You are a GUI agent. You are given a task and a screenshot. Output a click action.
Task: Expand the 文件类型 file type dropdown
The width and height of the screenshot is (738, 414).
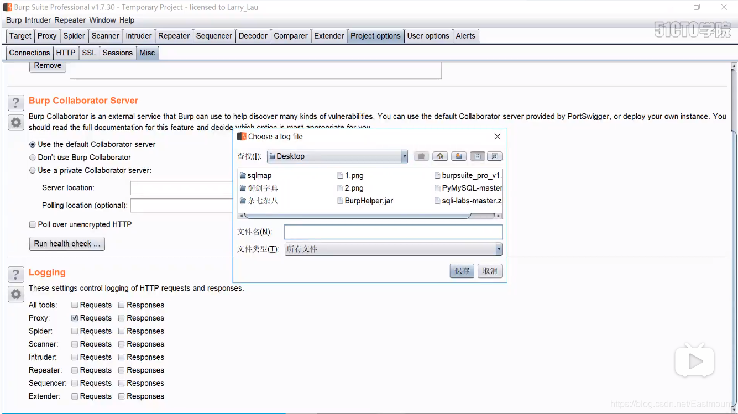tap(499, 249)
